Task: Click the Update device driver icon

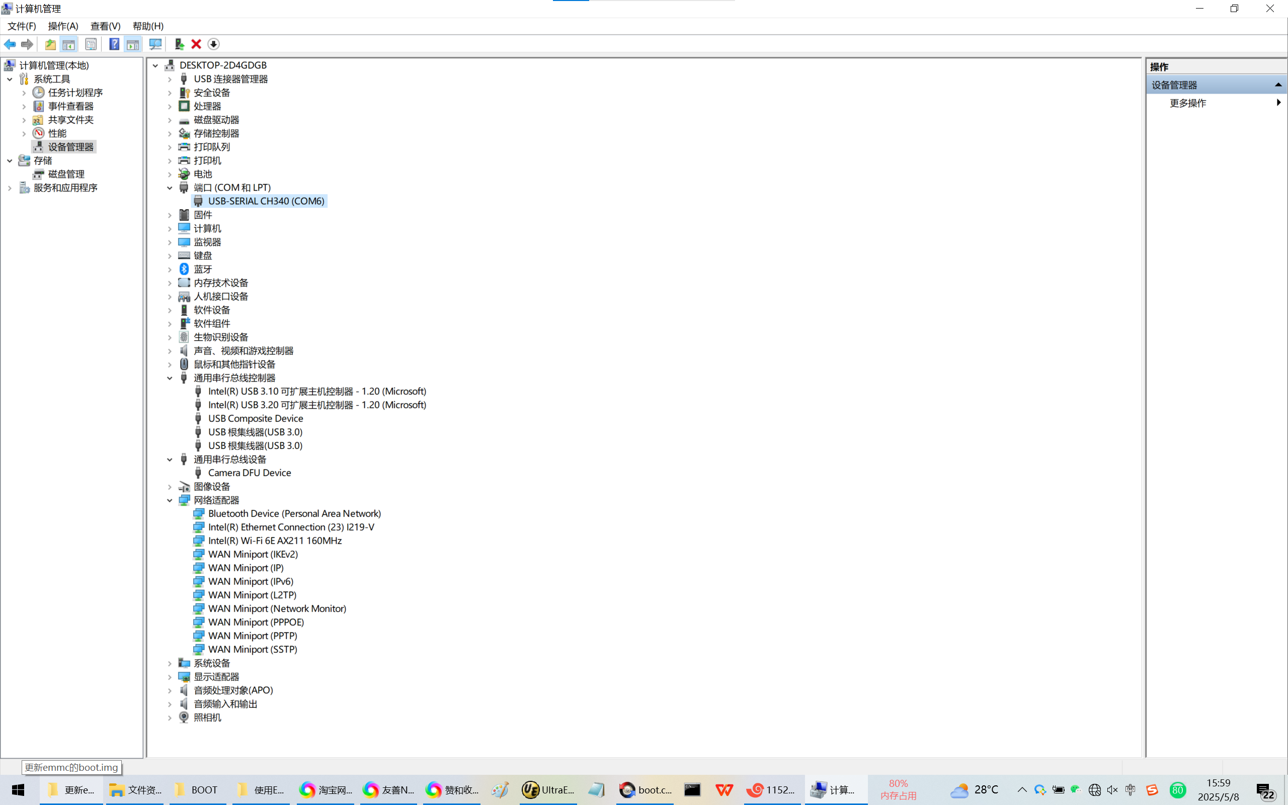Action: point(179,44)
